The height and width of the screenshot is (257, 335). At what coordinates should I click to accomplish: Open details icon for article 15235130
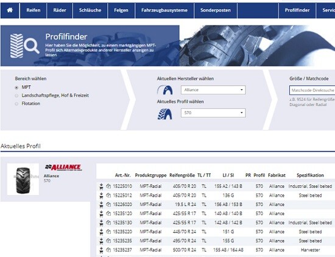[108, 223]
